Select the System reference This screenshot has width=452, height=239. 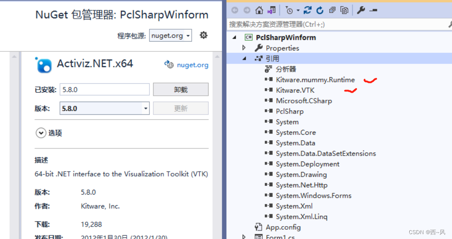coord(287,122)
